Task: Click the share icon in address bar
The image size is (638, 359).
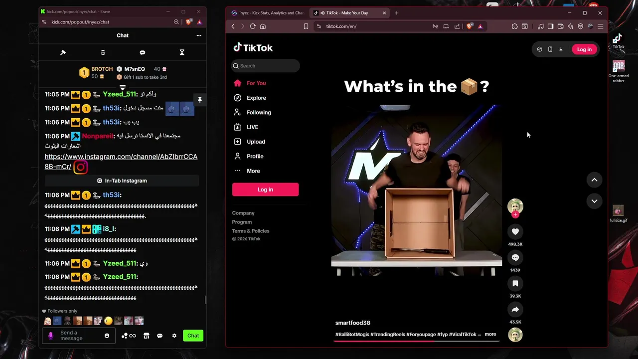Action: coord(457,26)
